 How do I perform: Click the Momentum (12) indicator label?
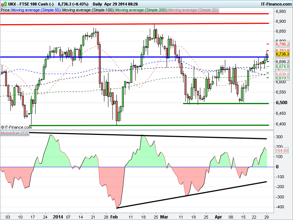tap(15, 133)
